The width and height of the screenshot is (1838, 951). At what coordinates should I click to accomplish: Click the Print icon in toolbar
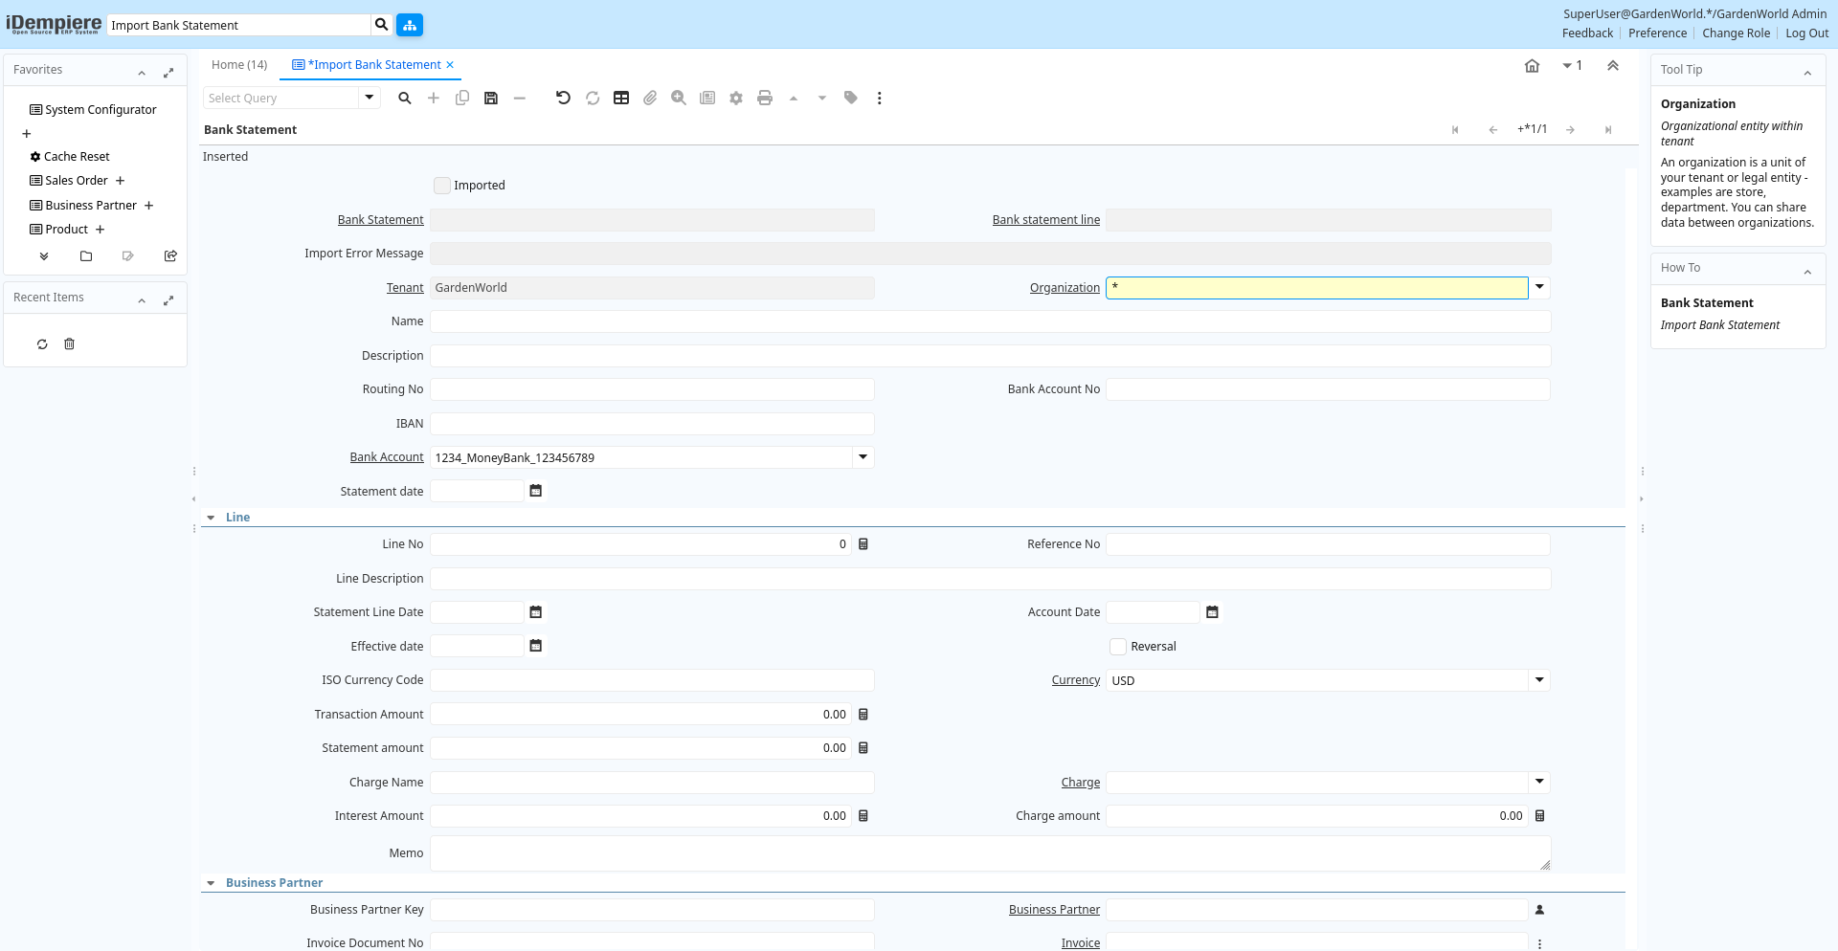pyautogui.click(x=764, y=98)
